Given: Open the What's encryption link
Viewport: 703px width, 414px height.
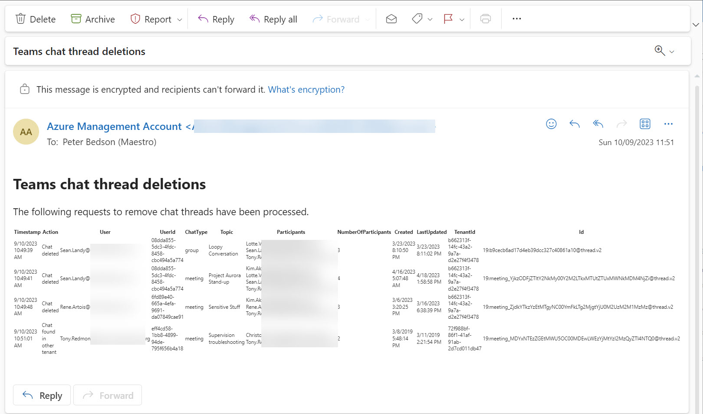Looking at the screenshot, I should [306, 90].
